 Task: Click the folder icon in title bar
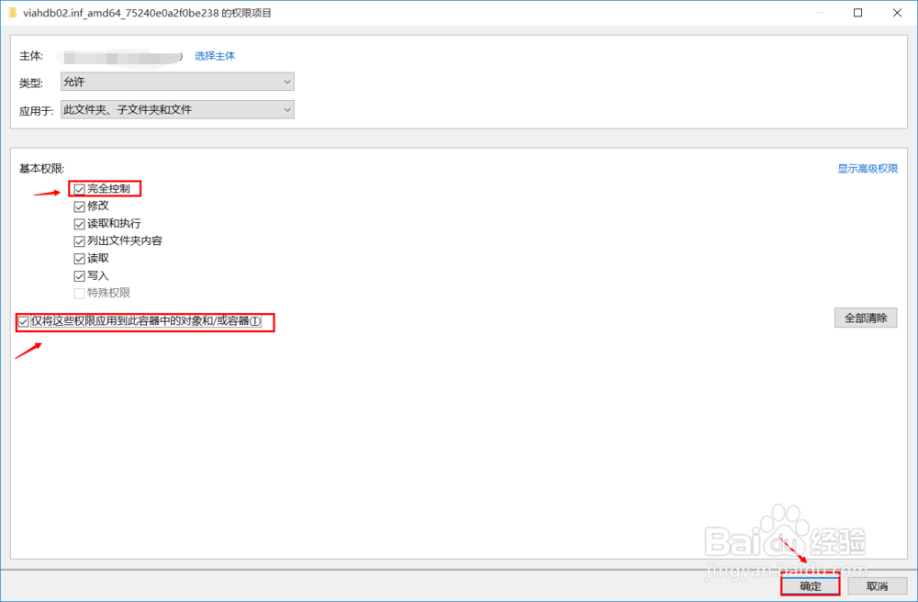click(x=12, y=13)
